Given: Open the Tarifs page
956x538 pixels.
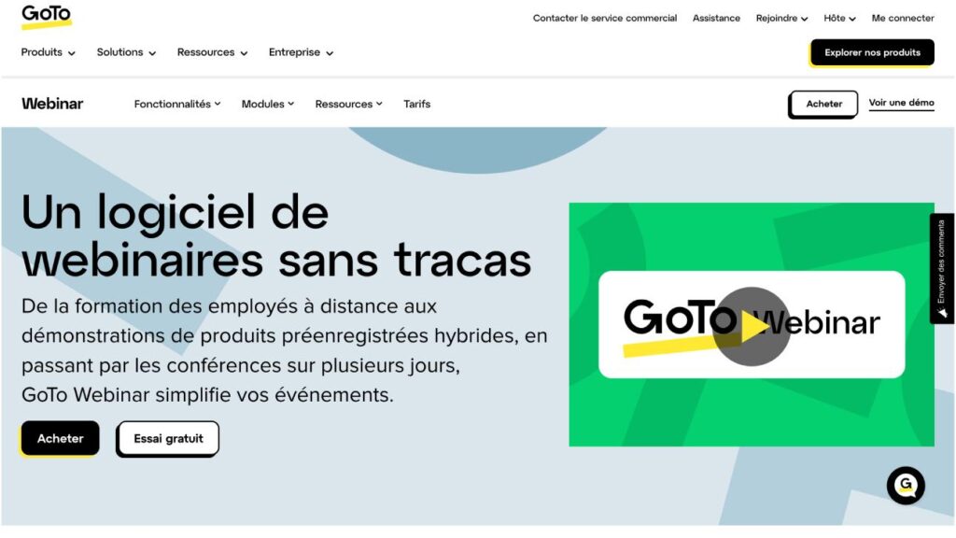Looking at the screenshot, I should (x=417, y=104).
